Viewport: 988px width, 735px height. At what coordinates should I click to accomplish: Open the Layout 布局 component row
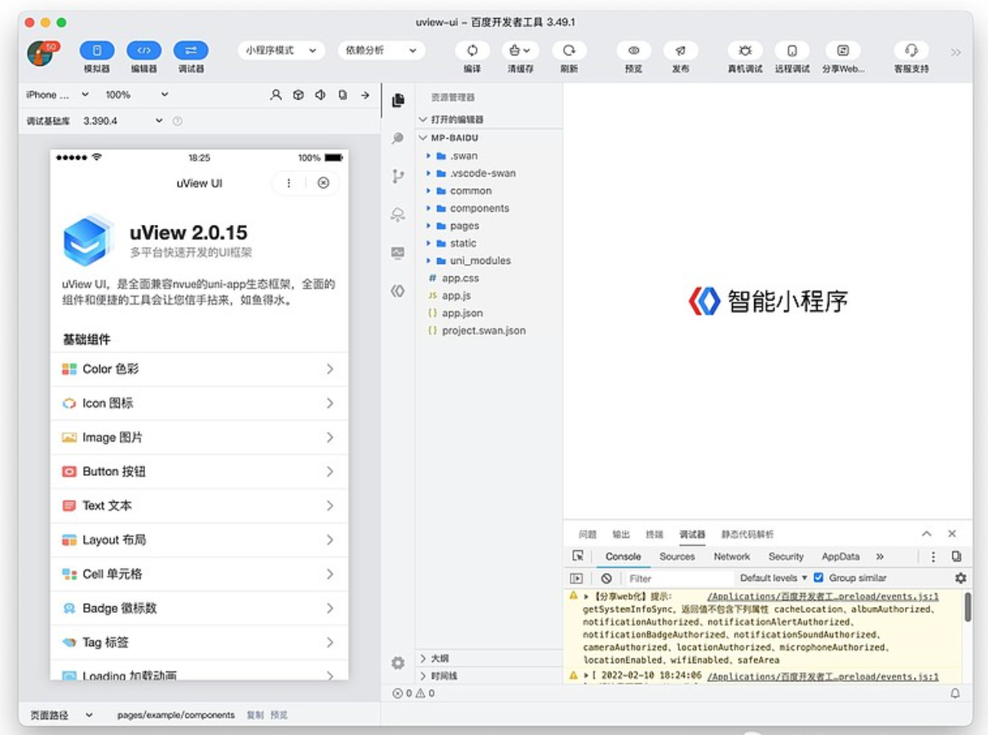pyautogui.click(x=199, y=540)
